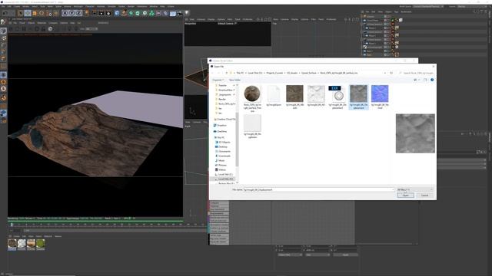Click the Camera icon in the top toolbar
The width and height of the screenshot is (492, 276).
pyautogui.click(x=179, y=13)
